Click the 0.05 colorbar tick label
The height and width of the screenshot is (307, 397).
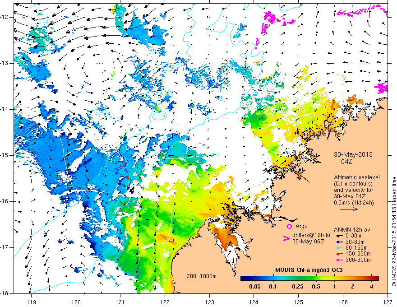pyautogui.click(x=255, y=287)
